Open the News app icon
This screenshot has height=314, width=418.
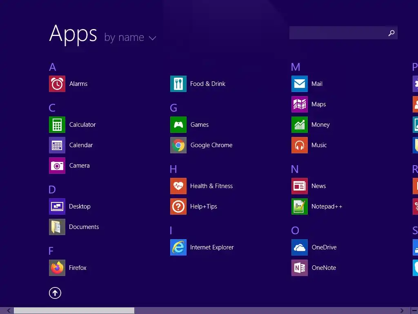point(300,186)
